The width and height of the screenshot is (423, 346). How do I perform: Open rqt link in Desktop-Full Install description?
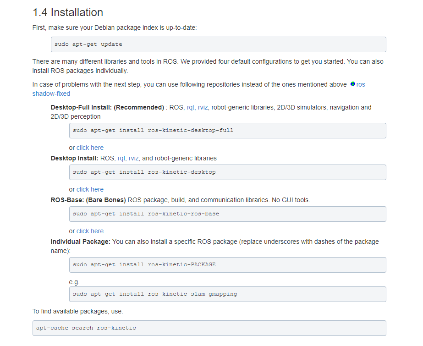(x=191, y=107)
